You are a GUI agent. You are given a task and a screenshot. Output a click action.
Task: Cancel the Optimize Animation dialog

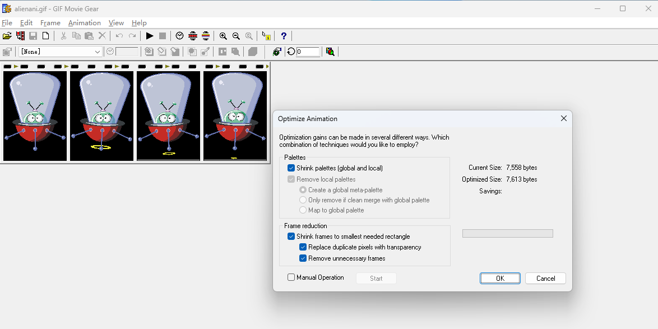coord(545,279)
